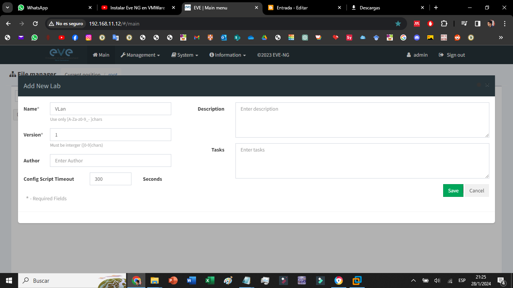The image size is (513, 288).
Task: Open the Sci-Hub bookmark icon
Action: click(x=444, y=37)
